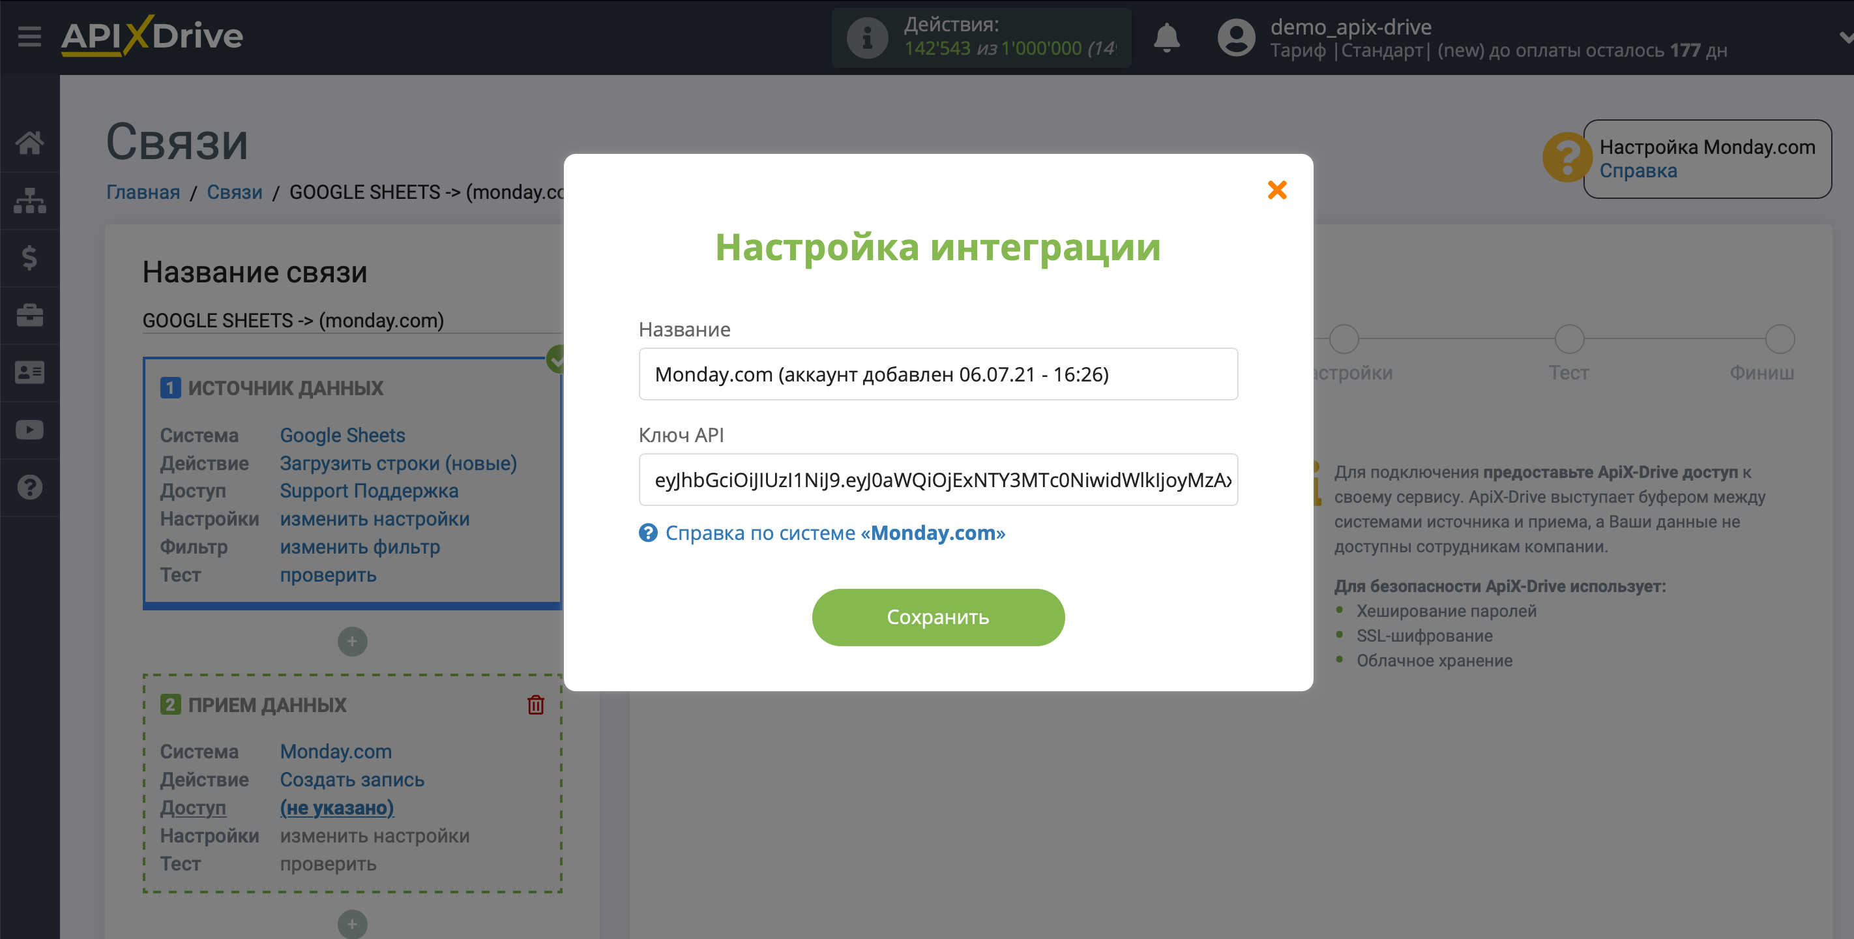Click destination изменить настройки text
The image size is (1854, 939).
[x=375, y=836]
